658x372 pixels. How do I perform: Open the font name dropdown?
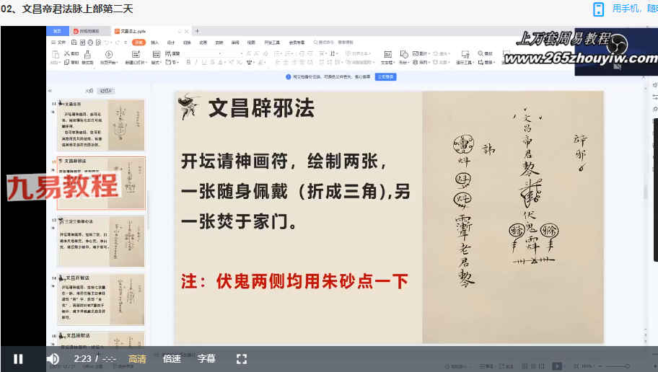click(220, 53)
